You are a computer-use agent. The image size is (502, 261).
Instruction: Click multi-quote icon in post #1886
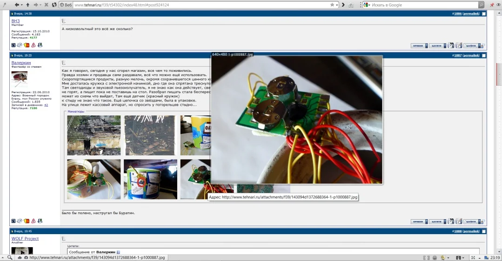tap(451, 45)
